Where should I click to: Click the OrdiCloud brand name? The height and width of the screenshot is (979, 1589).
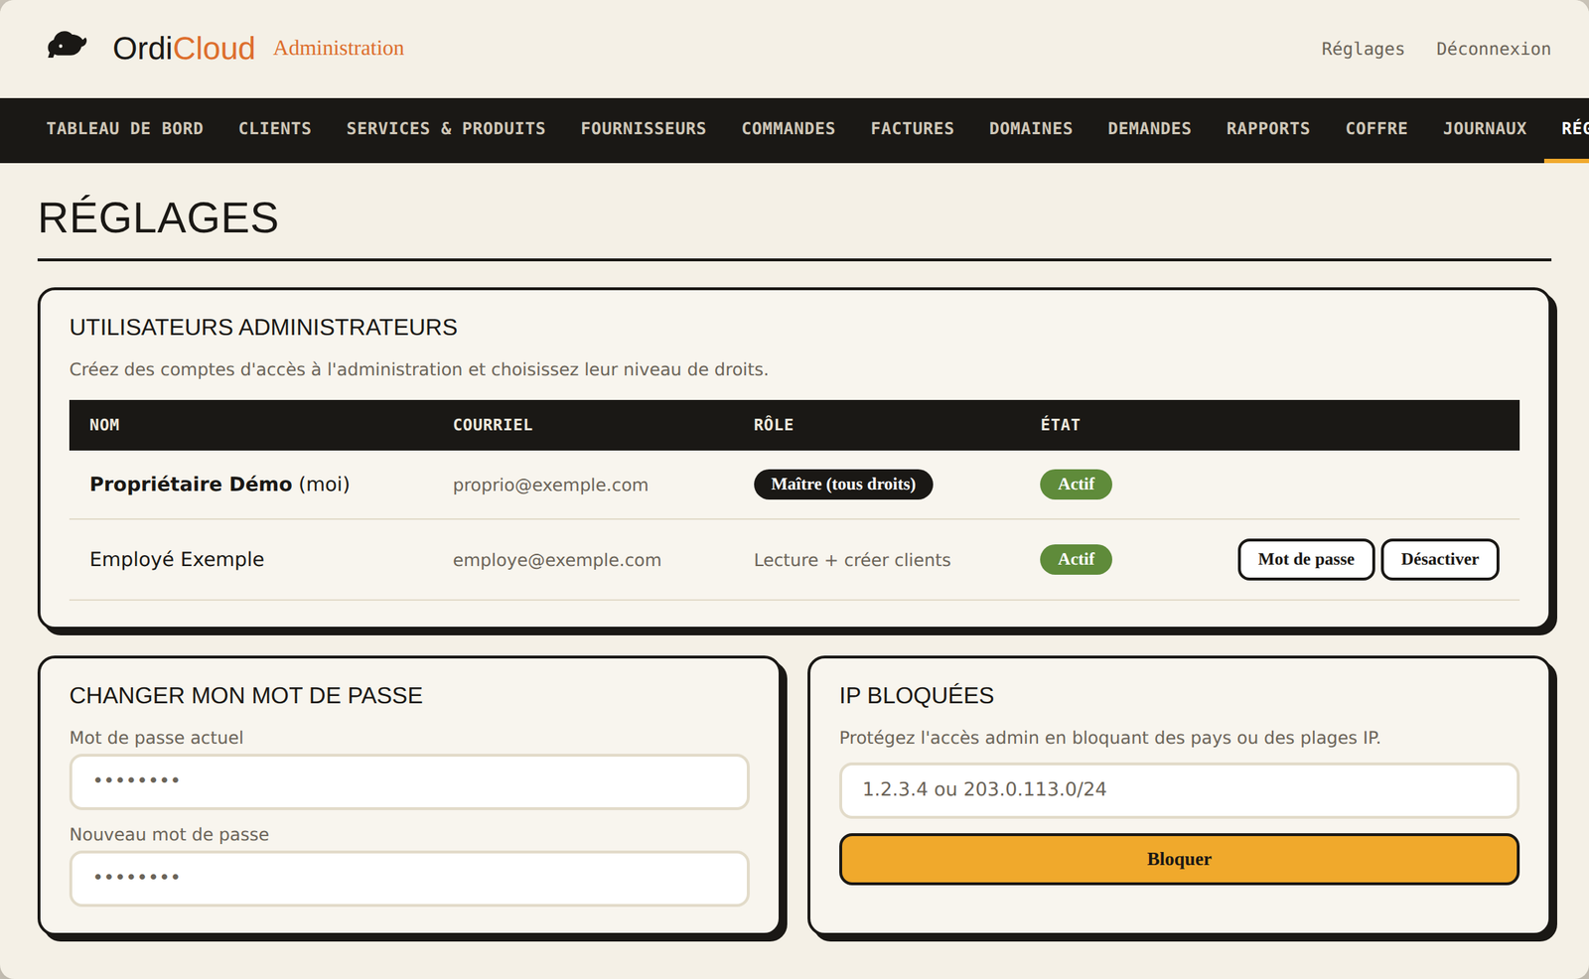coord(184,48)
